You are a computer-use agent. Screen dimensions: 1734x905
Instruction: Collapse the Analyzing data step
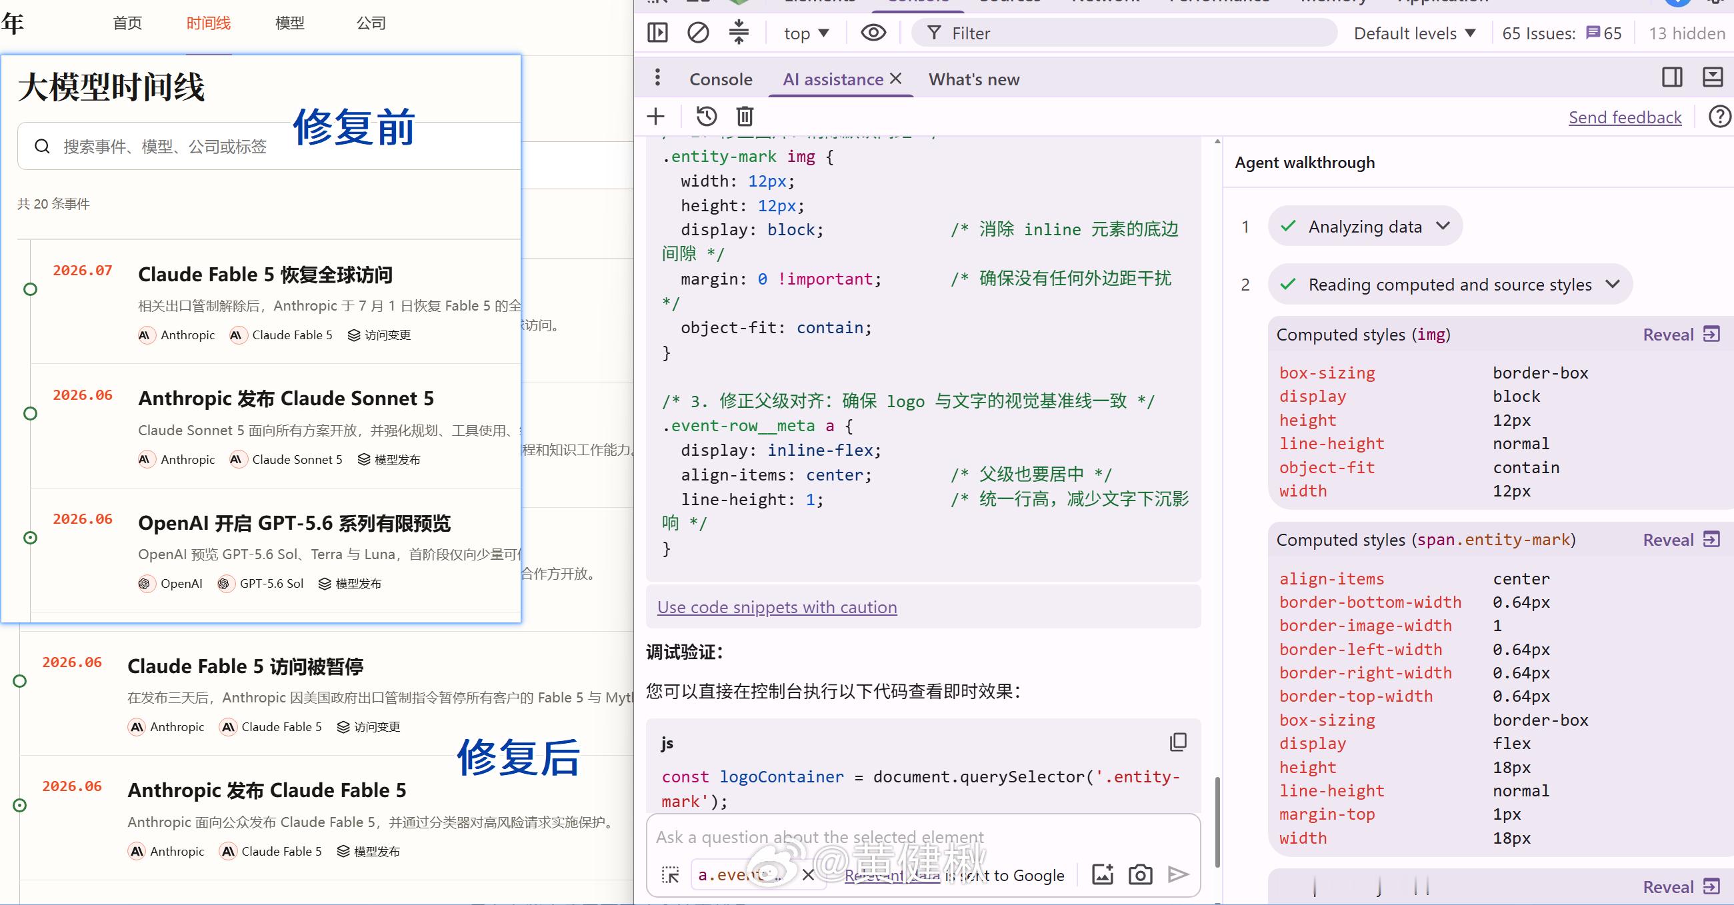(x=1365, y=226)
